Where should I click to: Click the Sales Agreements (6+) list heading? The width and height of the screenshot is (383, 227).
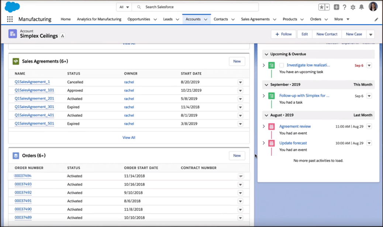[x=45, y=61]
